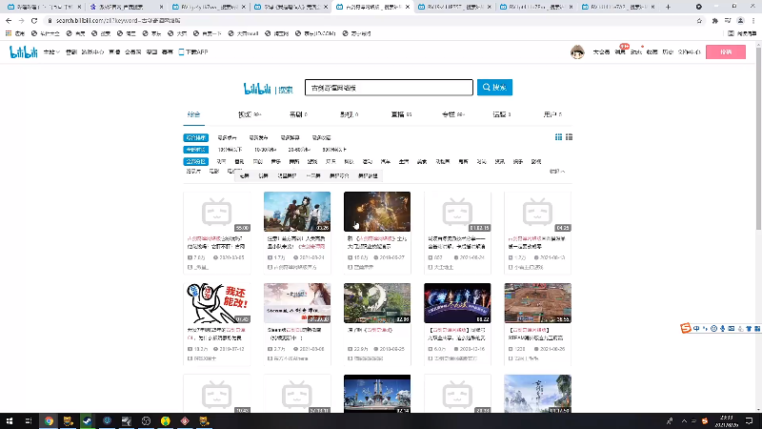762x429 pixels.
Task: Switch to the 番剧 results tab
Action: (298, 114)
